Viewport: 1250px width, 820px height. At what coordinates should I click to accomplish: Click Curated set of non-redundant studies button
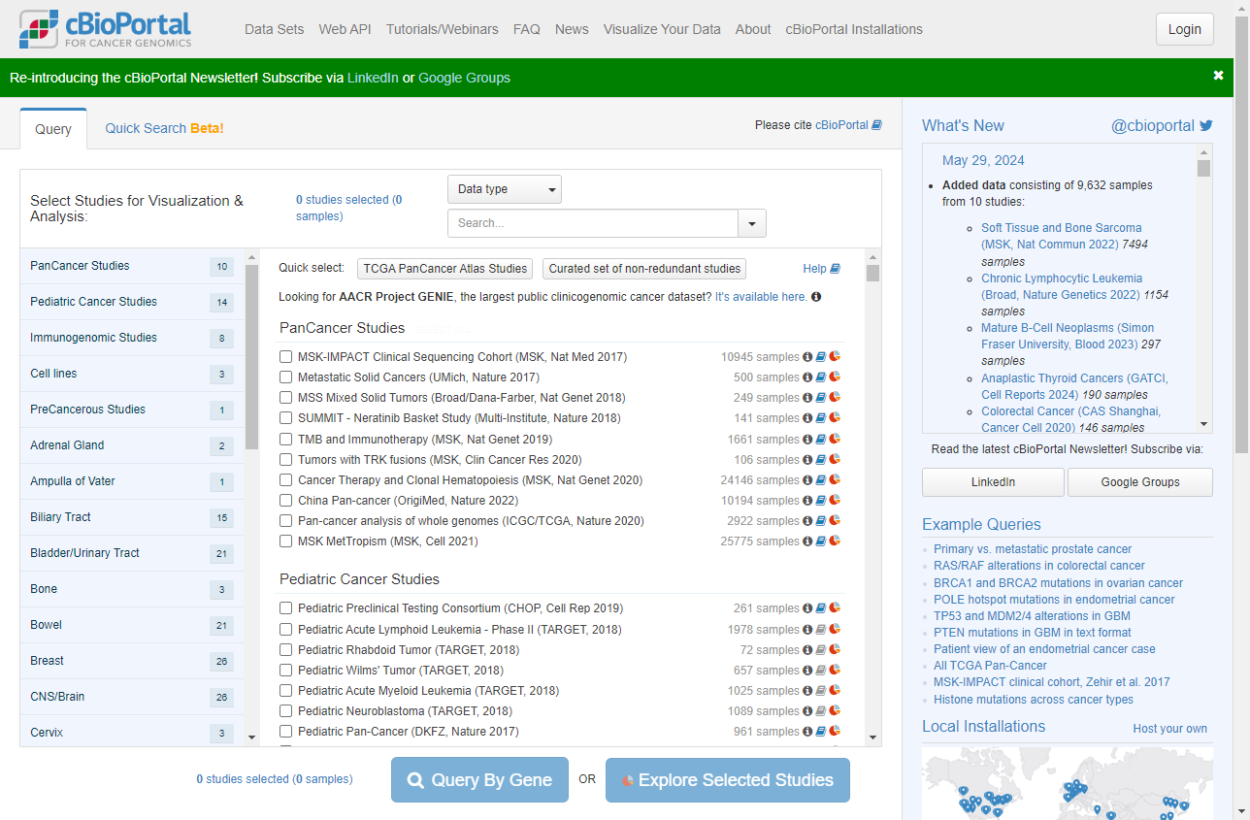pos(644,269)
